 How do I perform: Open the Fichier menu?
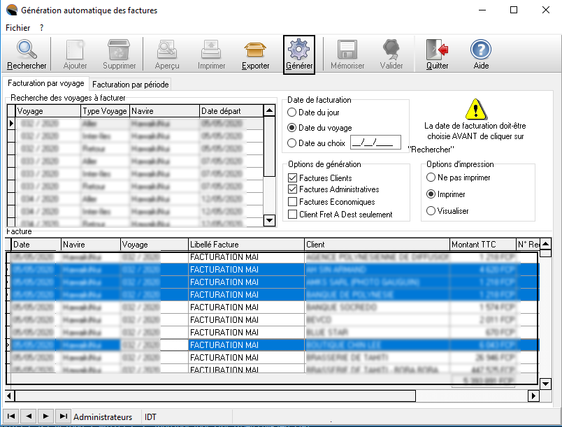17,28
